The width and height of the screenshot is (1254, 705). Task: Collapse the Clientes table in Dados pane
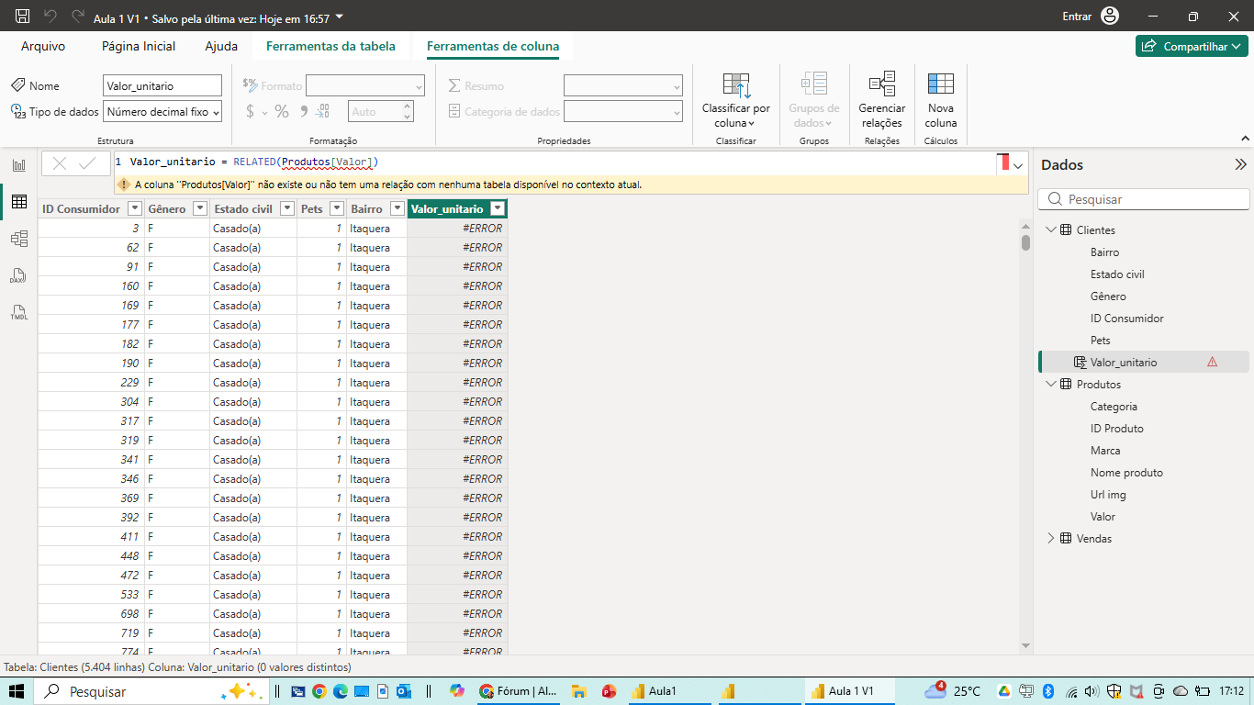[x=1051, y=230]
